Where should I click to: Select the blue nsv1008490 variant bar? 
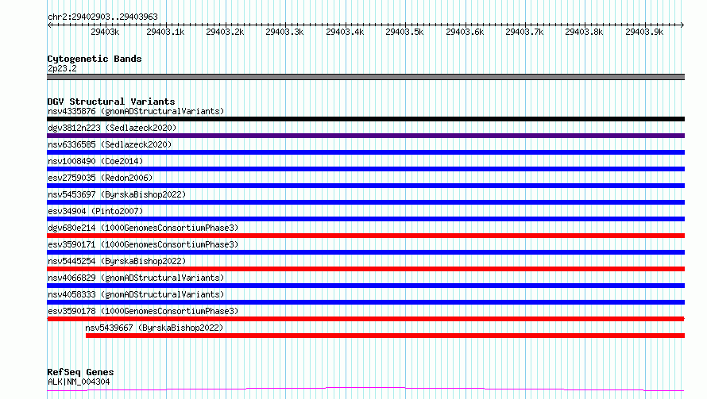(x=365, y=169)
